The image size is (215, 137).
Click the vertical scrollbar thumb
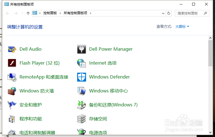pos(210,53)
